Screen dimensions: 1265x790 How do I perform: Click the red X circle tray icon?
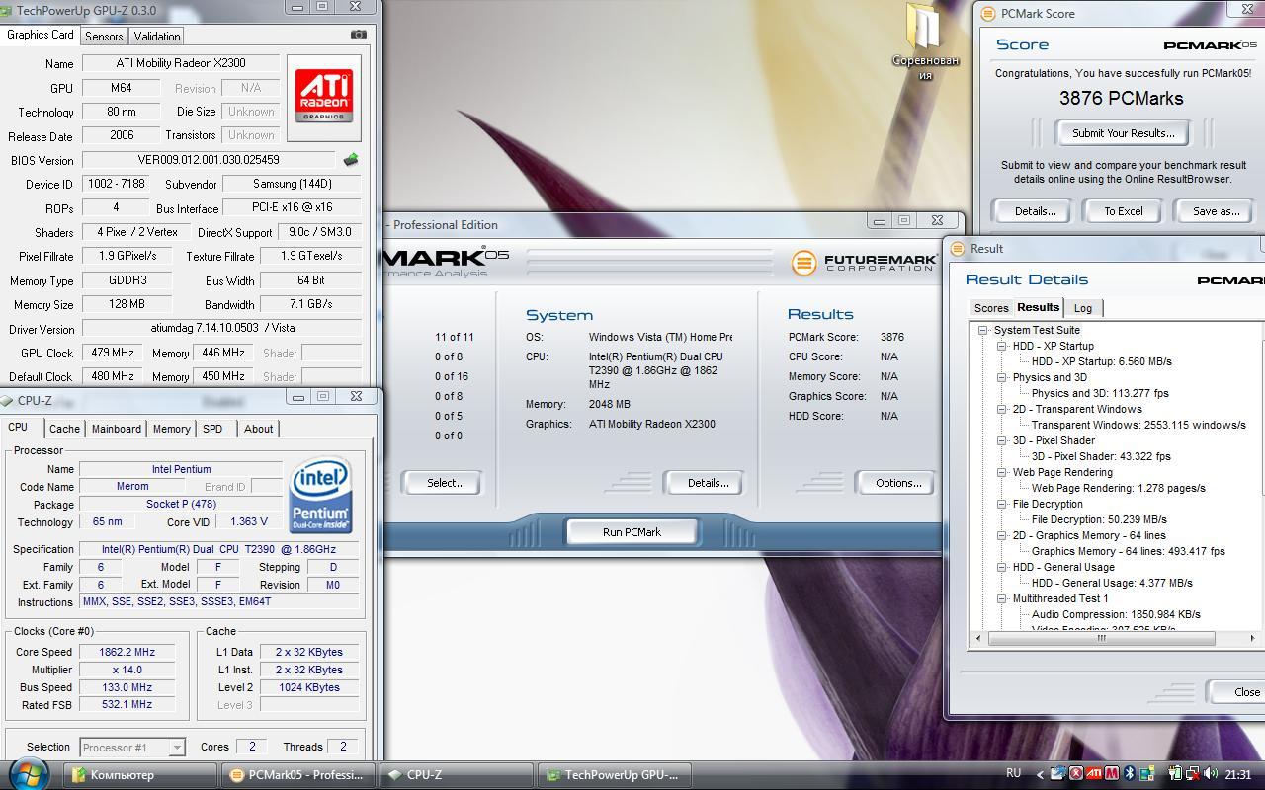tap(1076, 774)
